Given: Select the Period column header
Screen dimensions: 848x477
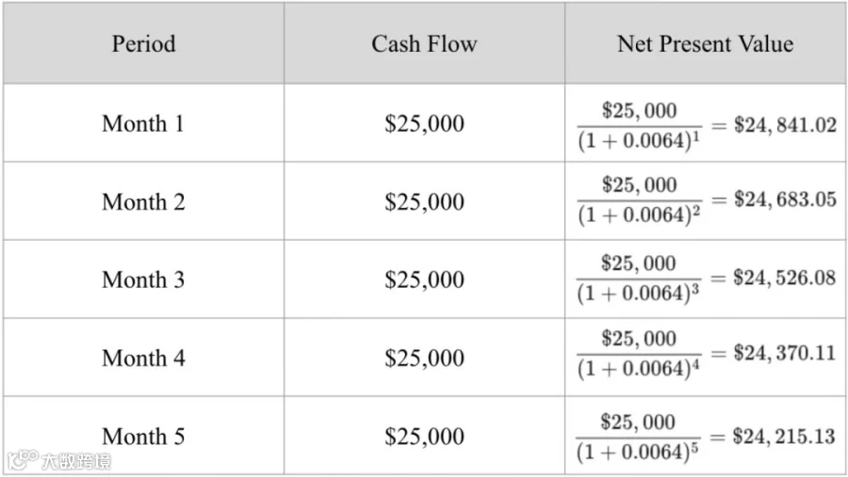Looking at the screenshot, I should (x=144, y=44).
